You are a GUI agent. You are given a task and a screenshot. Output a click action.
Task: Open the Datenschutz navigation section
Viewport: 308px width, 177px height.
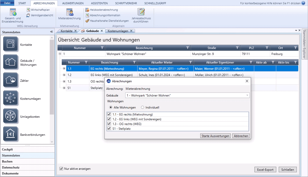tap(27, 168)
